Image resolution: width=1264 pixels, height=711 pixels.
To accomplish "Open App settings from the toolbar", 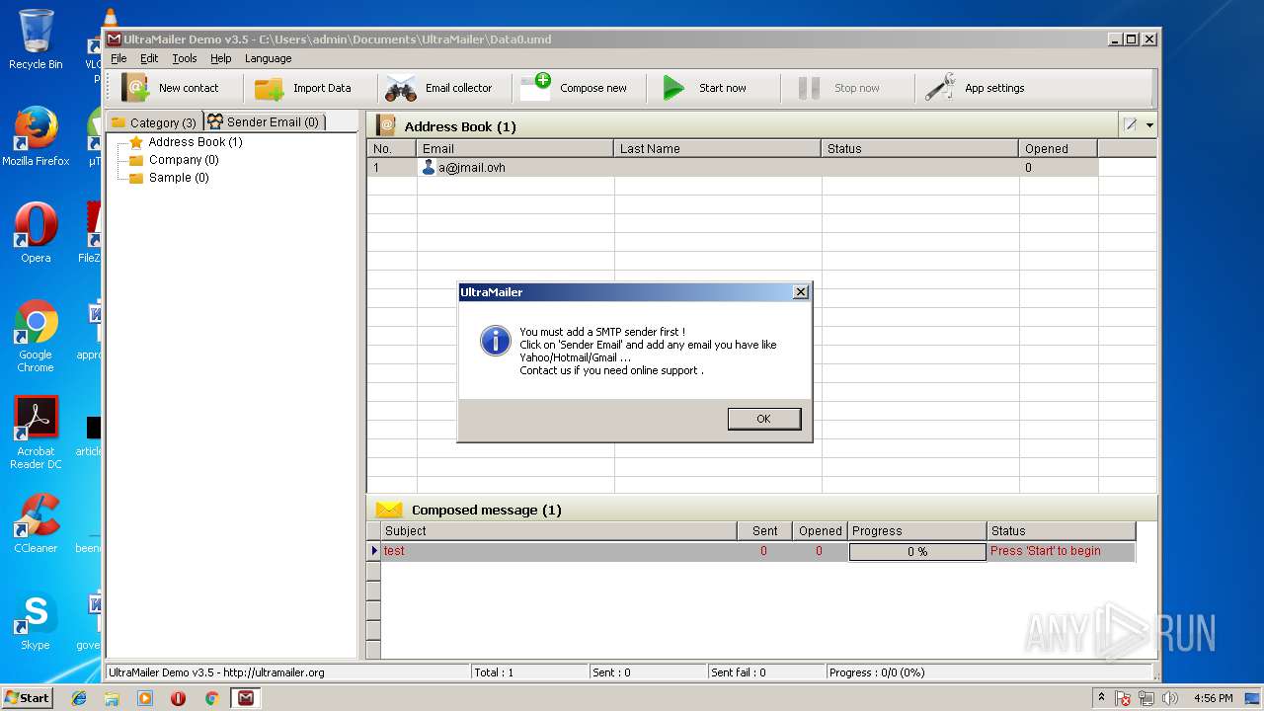I will [975, 88].
